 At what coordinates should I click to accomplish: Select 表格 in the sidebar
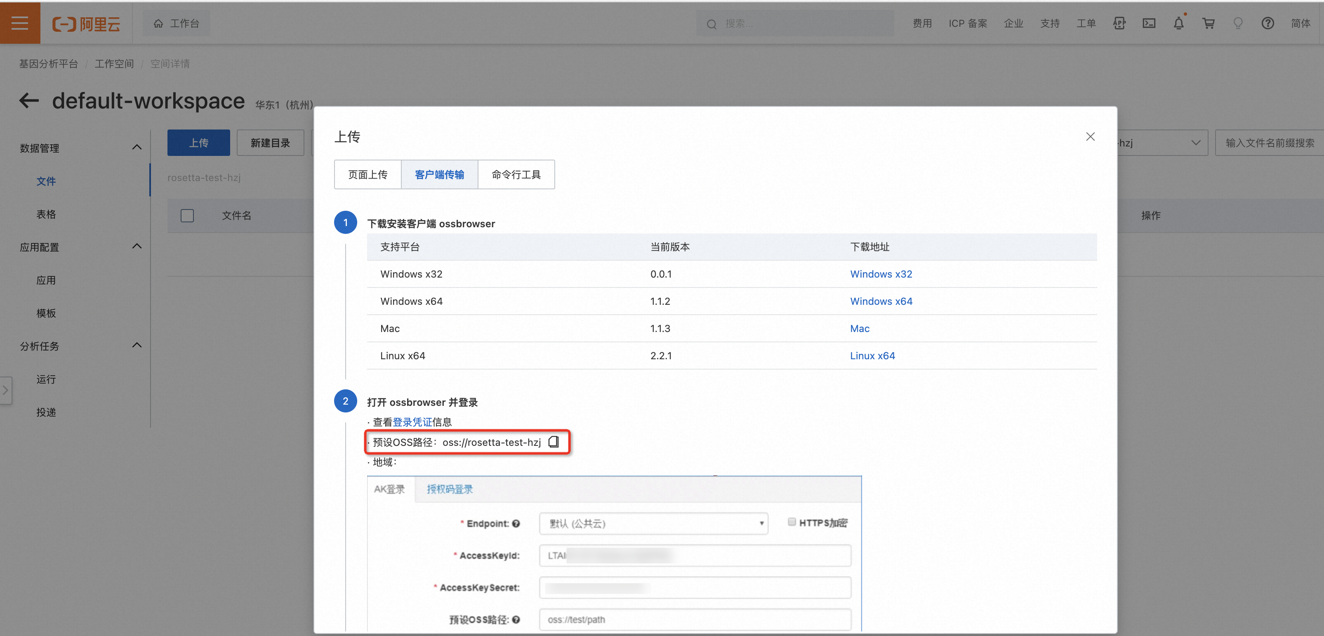coord(46,214)
